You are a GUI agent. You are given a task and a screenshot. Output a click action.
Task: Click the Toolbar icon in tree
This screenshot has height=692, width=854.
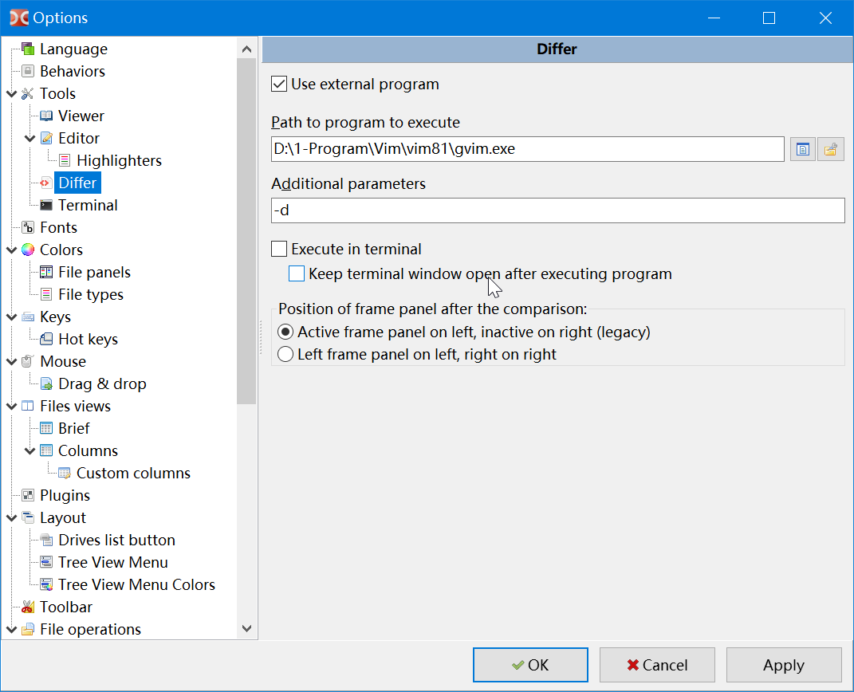pos(28,607)
